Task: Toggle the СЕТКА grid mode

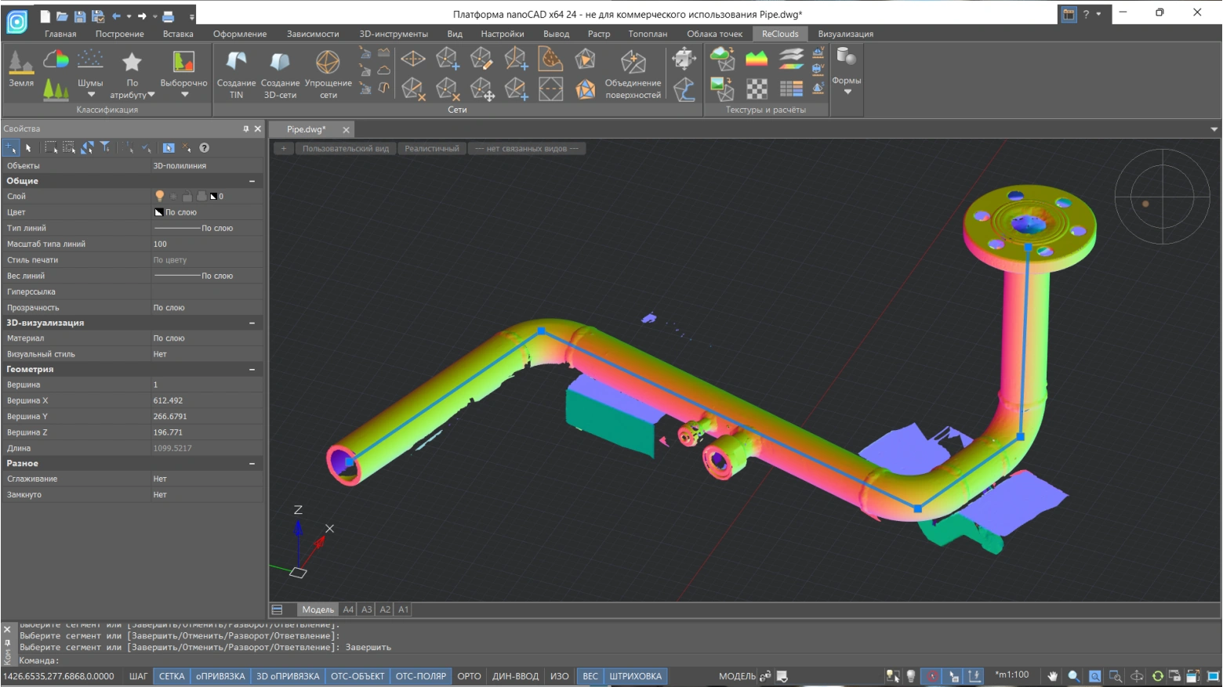Action: pos(172,676)
